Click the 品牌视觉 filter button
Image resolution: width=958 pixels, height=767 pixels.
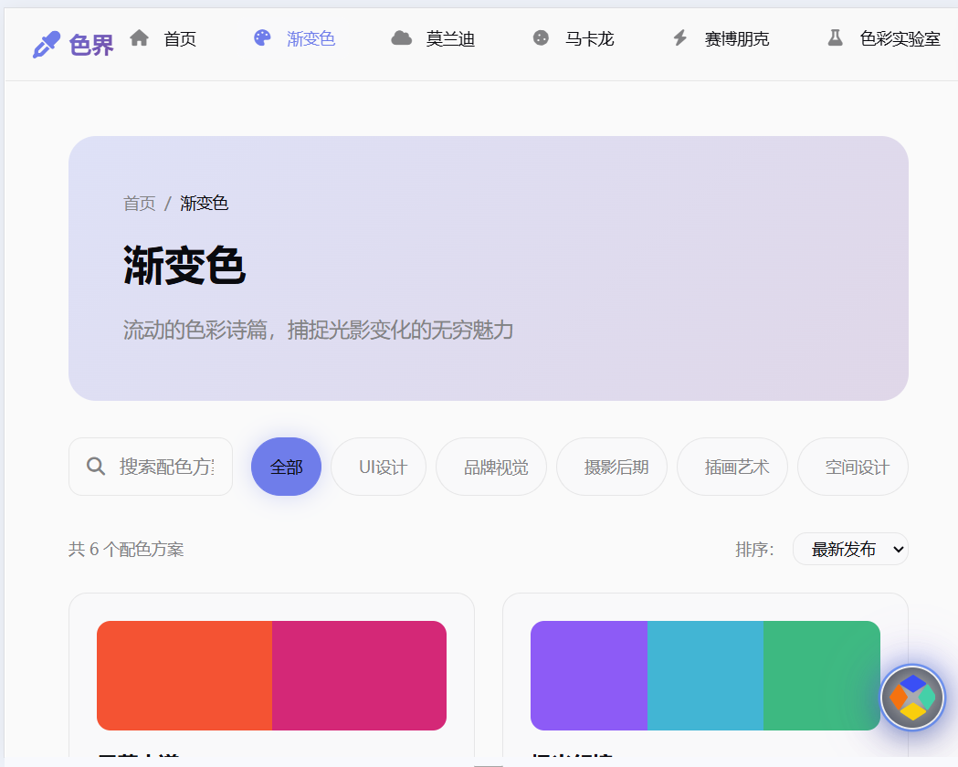[490, 467]
